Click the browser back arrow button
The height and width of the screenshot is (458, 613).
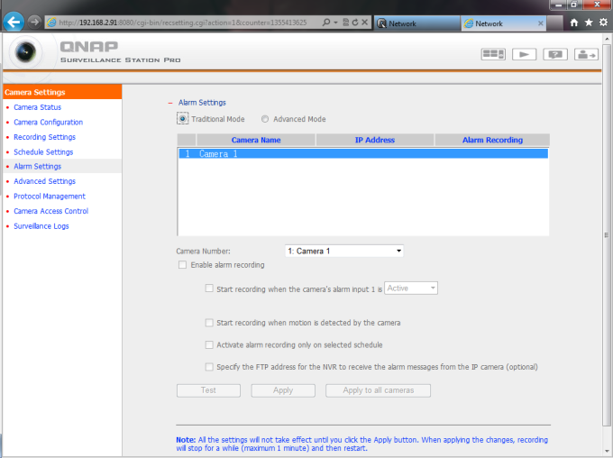(13, 22)
